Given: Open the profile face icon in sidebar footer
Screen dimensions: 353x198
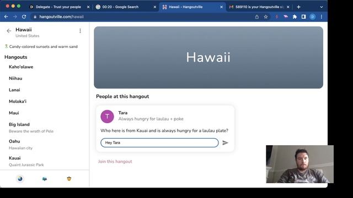Looking at the screenshot, I should (x=69, y=179).
